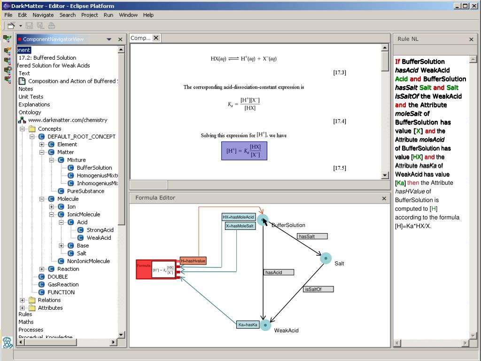Expand the Base concept node
481x361 pixels.
point(61,245)
